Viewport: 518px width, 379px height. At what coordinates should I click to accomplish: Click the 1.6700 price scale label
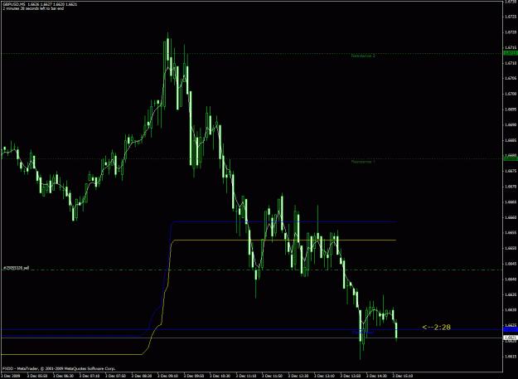(511, 94)
